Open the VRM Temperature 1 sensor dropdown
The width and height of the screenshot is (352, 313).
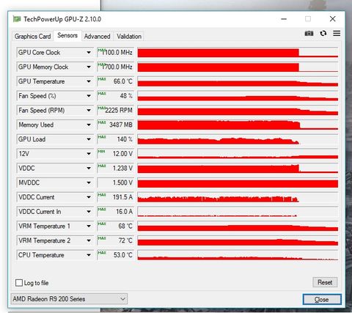[55, 226]
